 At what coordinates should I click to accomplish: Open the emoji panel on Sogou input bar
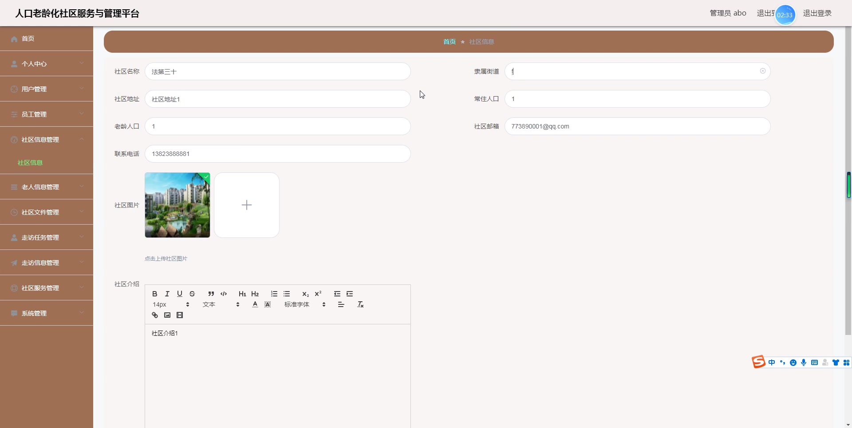793,362
